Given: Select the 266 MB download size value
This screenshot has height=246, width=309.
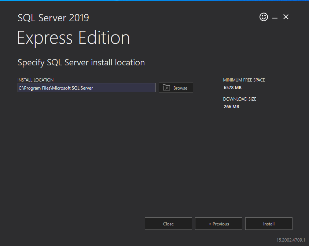Looking at the screenshot, I should point(231,107).
